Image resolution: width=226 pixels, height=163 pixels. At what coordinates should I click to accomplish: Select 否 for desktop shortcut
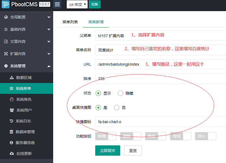tap(117, 108)
